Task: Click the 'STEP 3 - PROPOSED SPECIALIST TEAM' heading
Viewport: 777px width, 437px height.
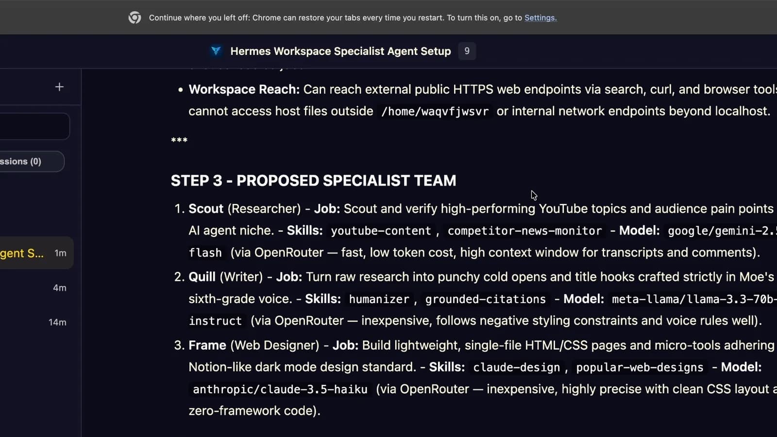Action: pos(313,181)
